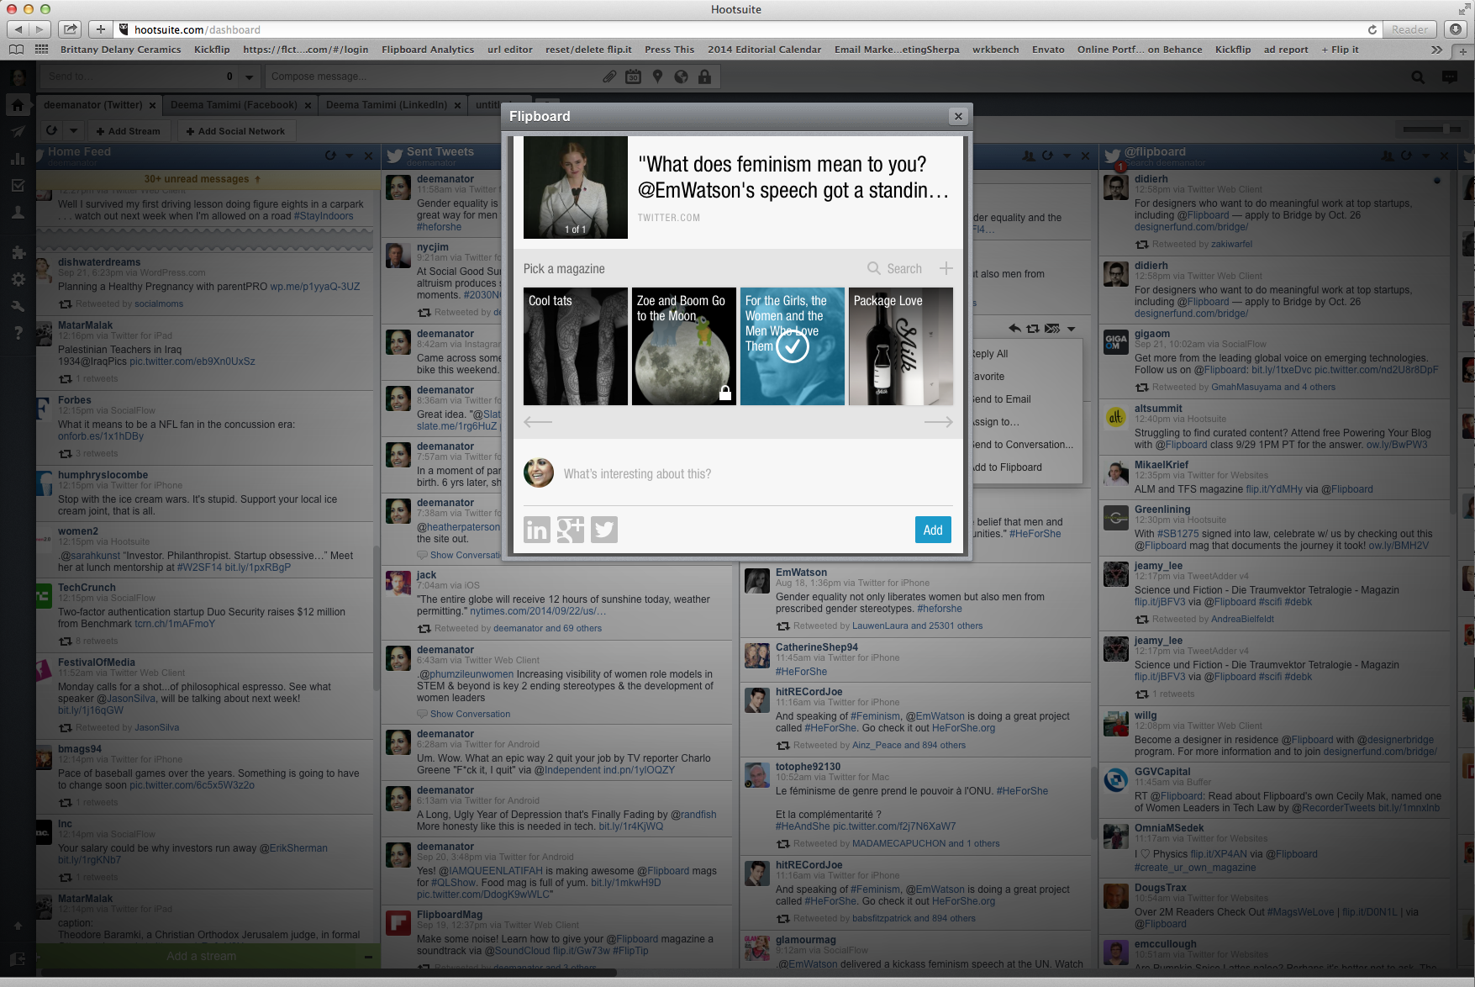Select the Cool tats magazine
Viewport: 1475px width, 987px height.
coord(576,346)
